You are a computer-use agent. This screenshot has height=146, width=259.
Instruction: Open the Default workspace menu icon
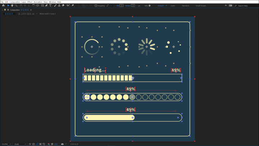[x=166, y=6]
